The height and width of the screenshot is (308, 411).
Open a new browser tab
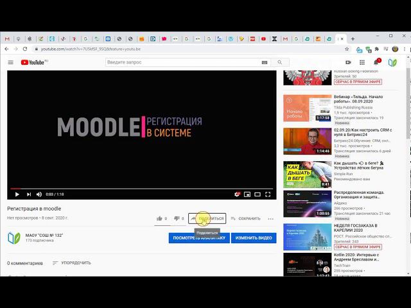[x=353, y=39]
